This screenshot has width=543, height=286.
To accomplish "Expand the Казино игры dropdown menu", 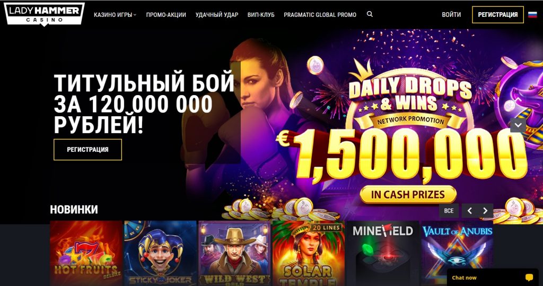I will (x=115, y=15).
